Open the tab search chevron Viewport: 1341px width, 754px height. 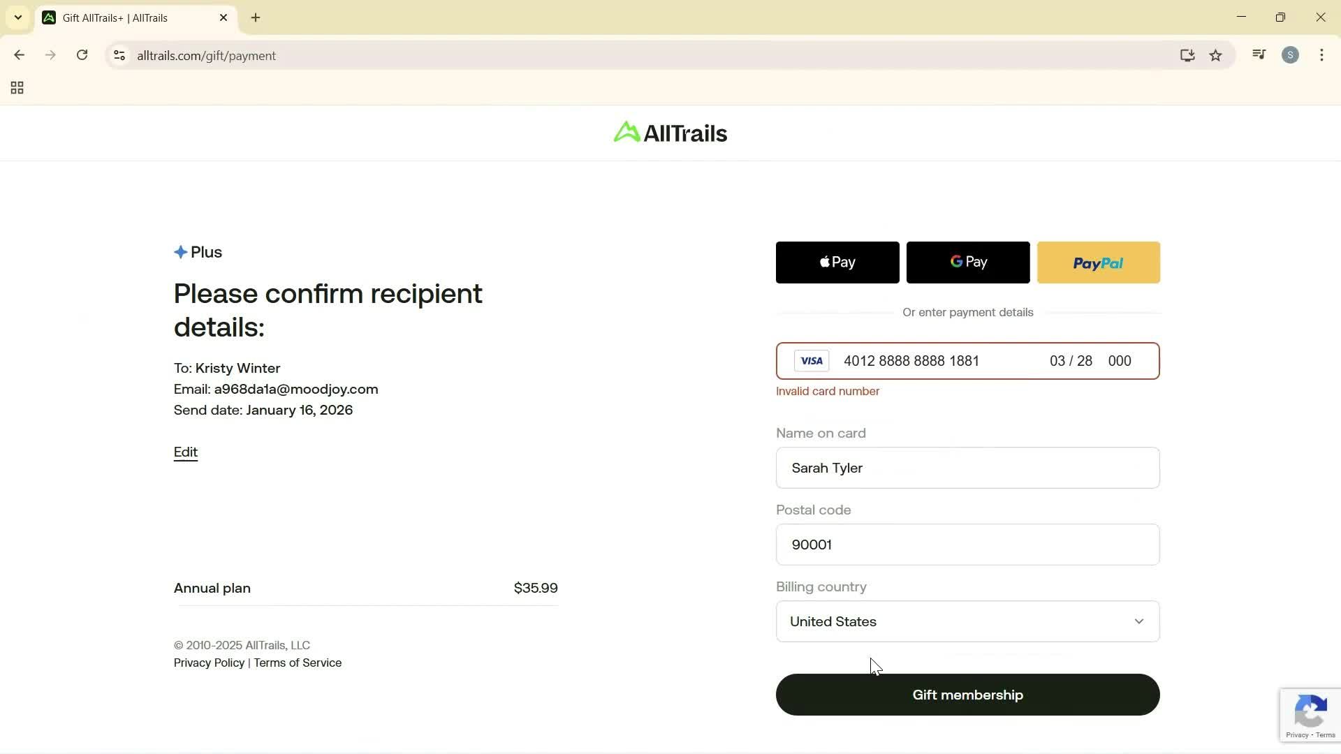point(17,17)
